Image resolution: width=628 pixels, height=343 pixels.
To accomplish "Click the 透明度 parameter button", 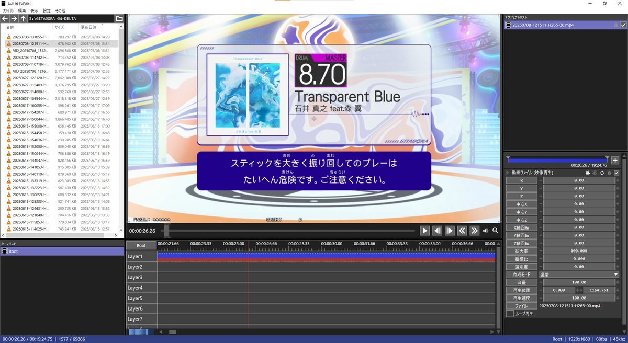I will [521, 267].
